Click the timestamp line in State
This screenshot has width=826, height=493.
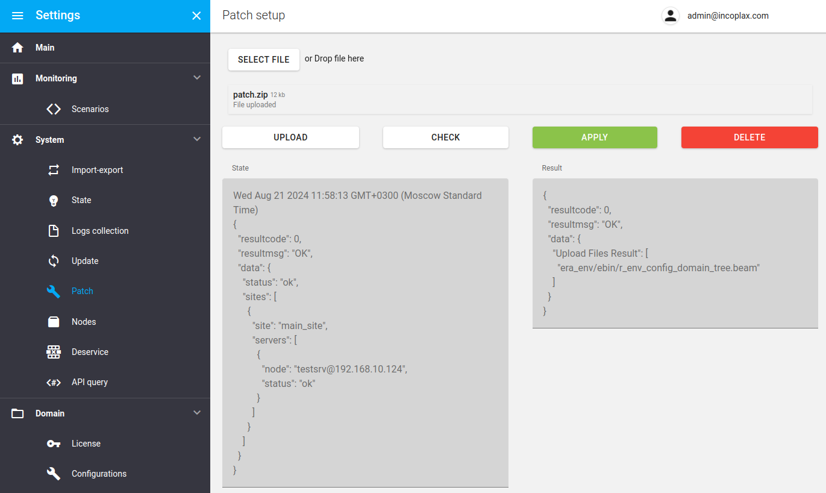point(357,203)
